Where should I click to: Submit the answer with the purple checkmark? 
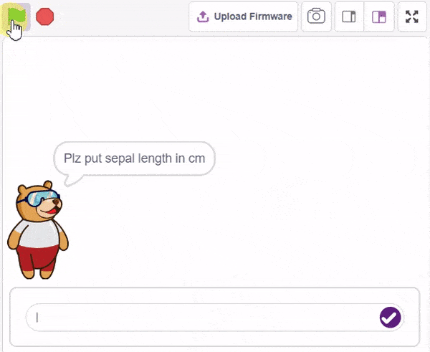389,317
